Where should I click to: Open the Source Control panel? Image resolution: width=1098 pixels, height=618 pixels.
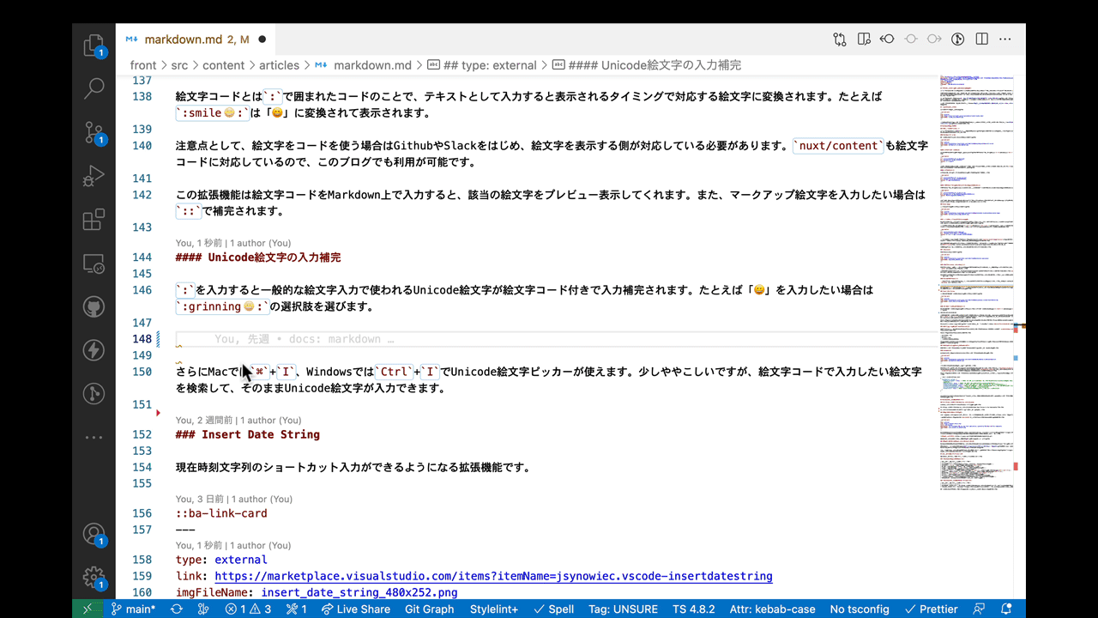(x=94, y=131)
